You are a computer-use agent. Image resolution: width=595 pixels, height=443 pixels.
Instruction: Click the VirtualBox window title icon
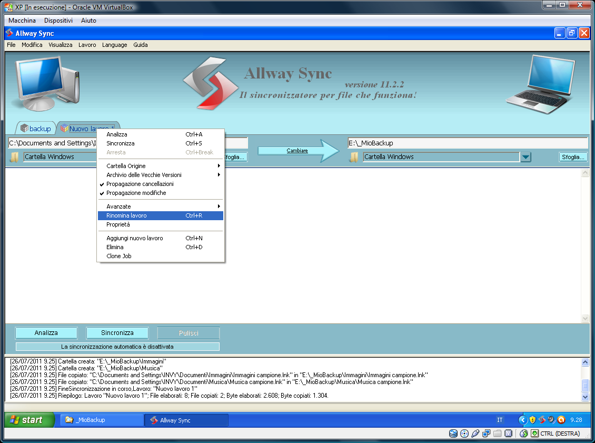pyautogui.click(x=8, y=7)
